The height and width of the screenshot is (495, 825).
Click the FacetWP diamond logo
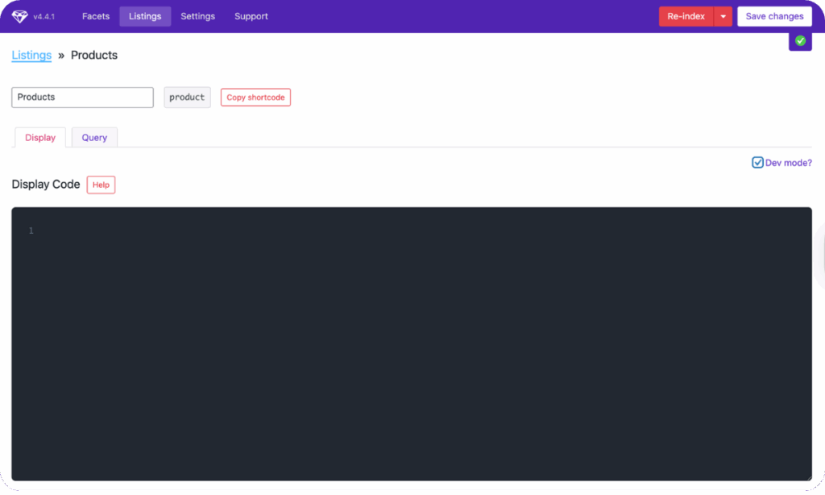click(x=19, y=16)
